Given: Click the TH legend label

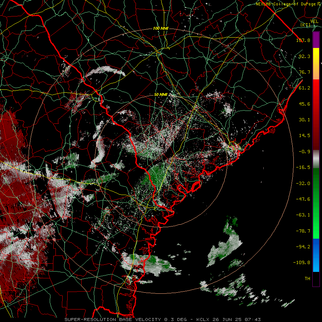Looking at the screenshot, I should pyautogui.click(x=307, y=279).
